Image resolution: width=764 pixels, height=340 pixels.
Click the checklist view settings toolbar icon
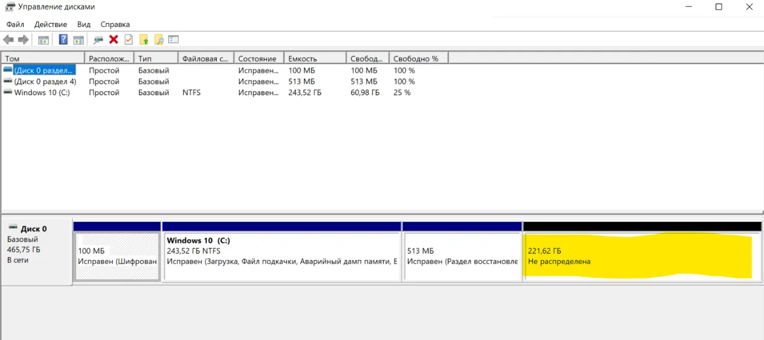tap(174, 40)
